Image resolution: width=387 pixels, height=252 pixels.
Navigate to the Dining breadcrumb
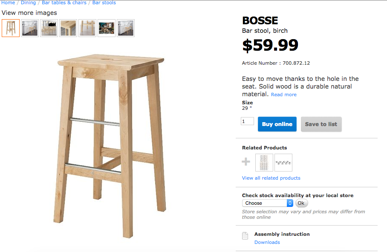pyautogui.click(x=28, y=3)
